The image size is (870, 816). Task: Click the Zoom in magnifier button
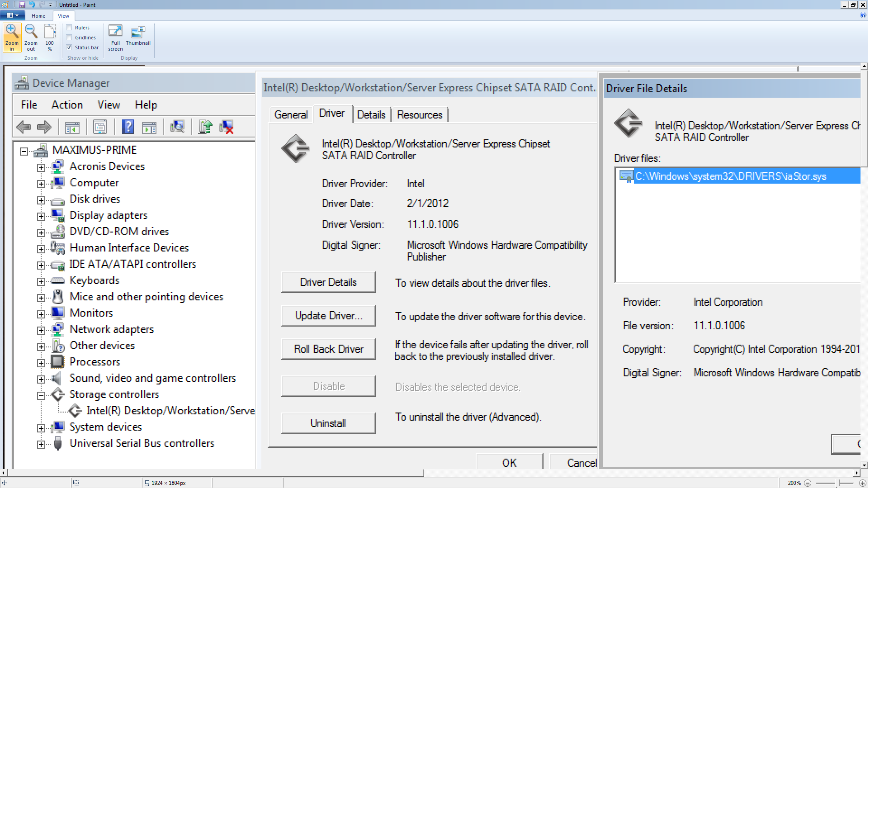[12, 38]
